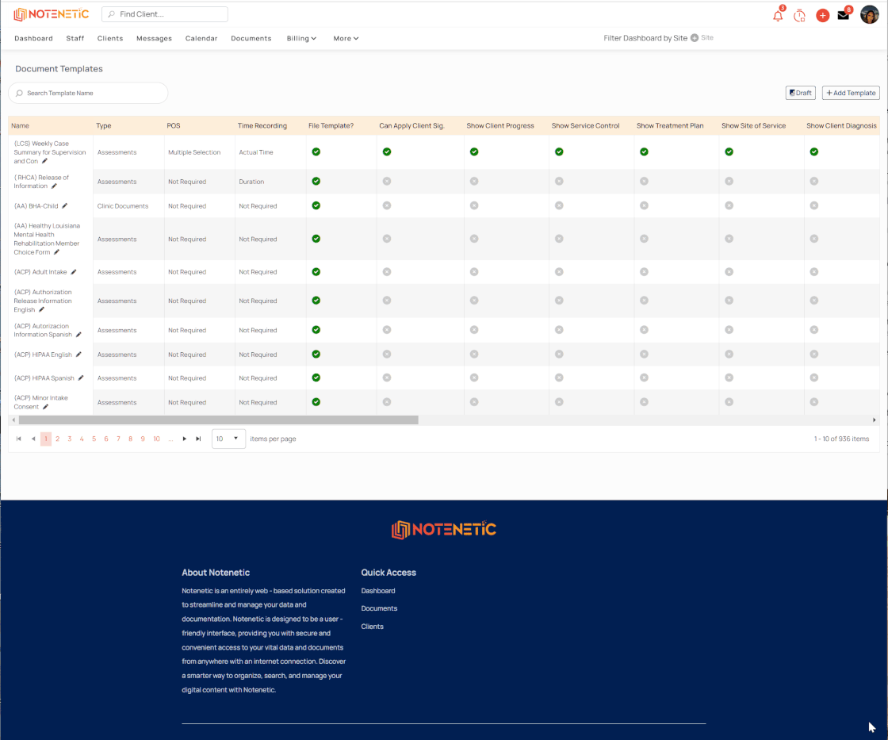Click the Draft button

point(800,93)
